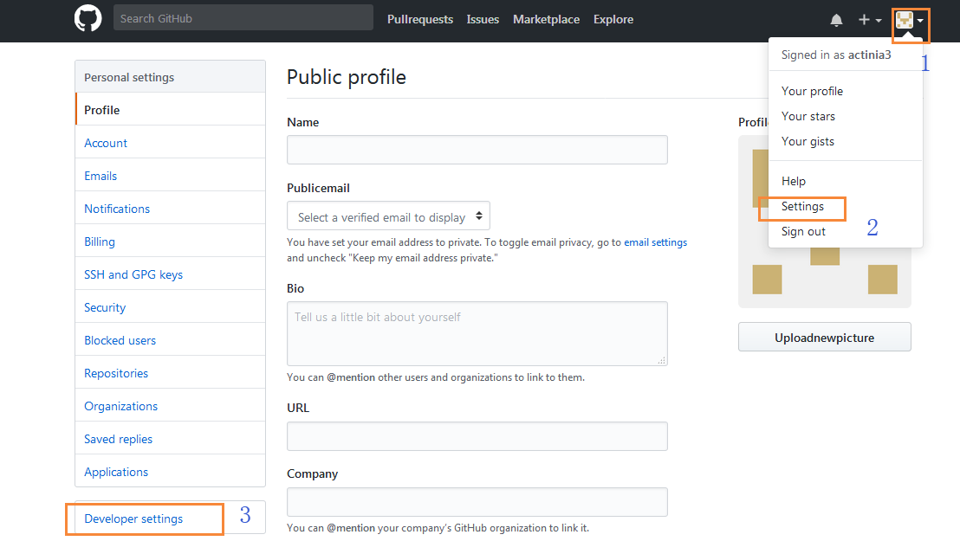This screenshot has width=960, height=541.
Task: Focus the Bio text area
Action: tap(477, 333)
